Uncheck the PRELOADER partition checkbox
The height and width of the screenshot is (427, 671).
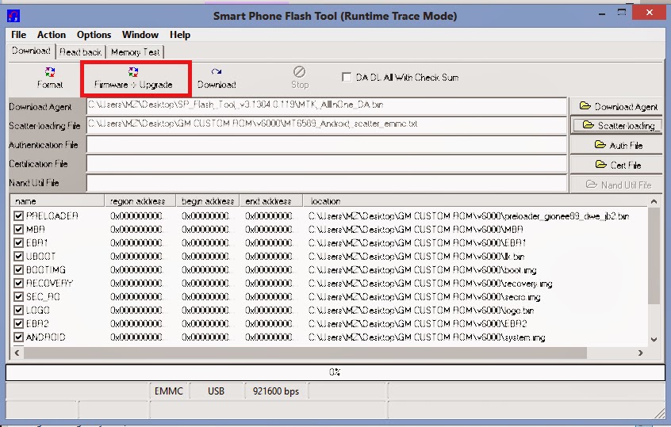tap(19, 216)
